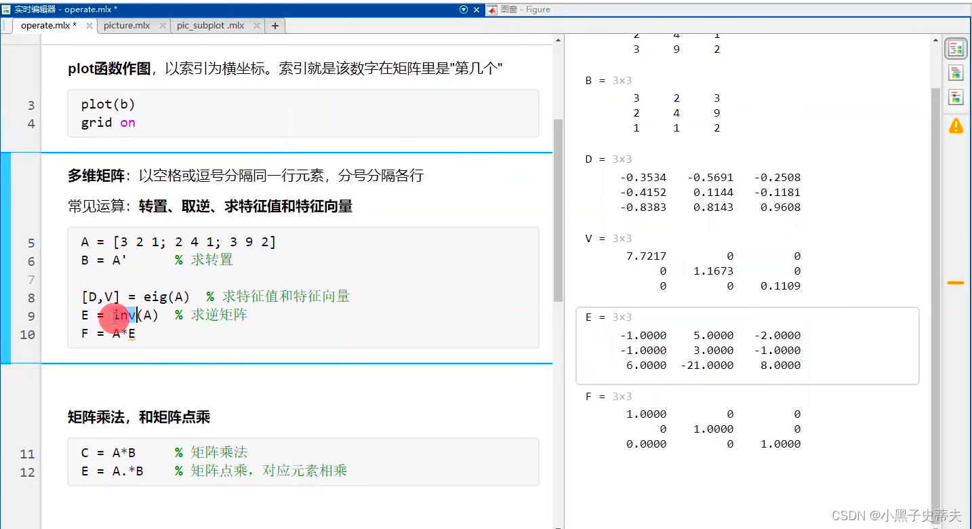Click the output pane scroll up arrow
The height and width of the screenshot is (529, 972).
click(x=935, y=41)
